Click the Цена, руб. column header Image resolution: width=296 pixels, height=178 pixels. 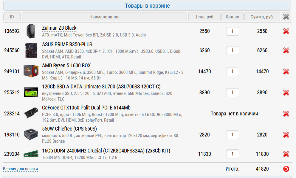[x=204, y=17]
